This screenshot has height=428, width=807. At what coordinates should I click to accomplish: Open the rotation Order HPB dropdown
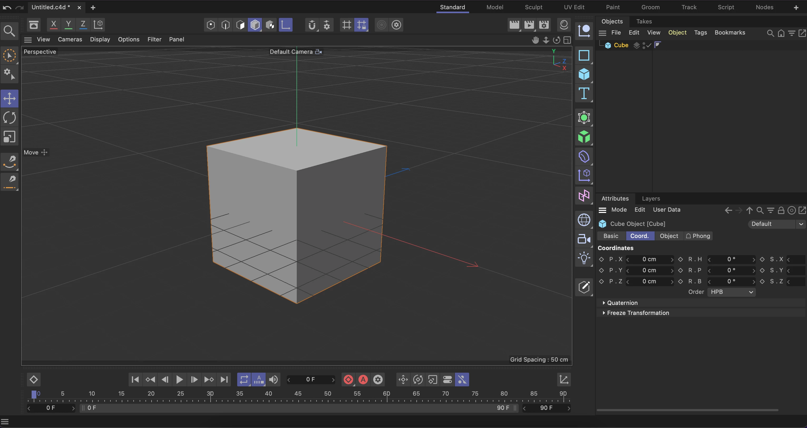(x=731, y=292)
